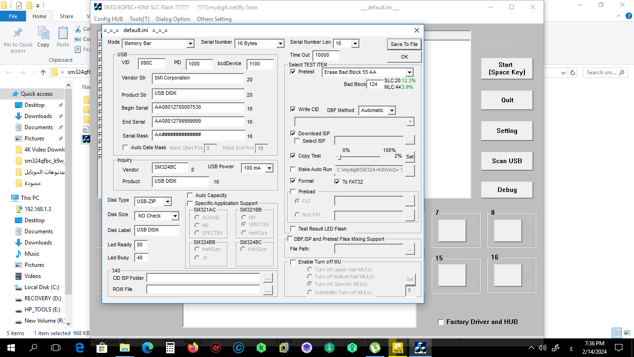Click Properties icon in Explorer quick access toolbar
Viewport: 634px width, 357px height.
click(x=19, y=6)
